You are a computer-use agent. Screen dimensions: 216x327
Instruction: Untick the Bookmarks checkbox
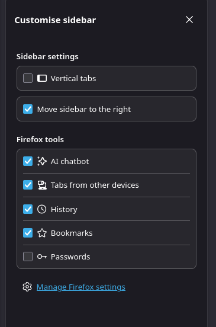pyautogui.click(x=28, y=233)
